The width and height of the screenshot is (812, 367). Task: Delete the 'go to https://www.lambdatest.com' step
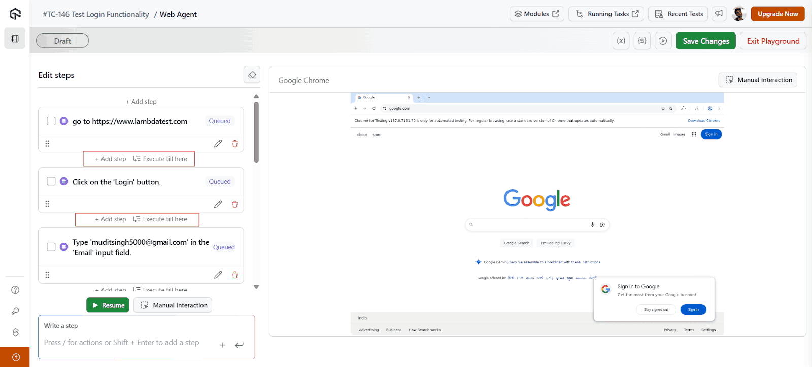coord(235,144)
